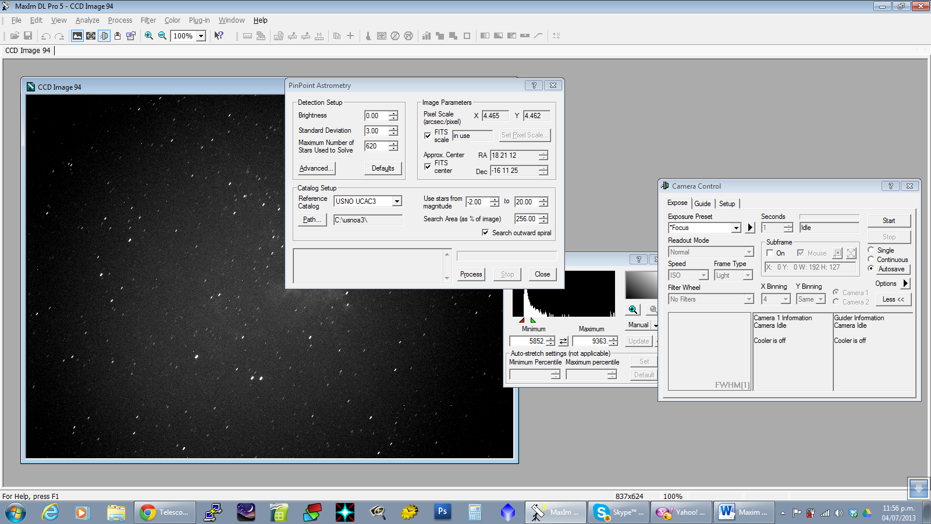Open Filter Wheel No Filters dropdown

[x=749, y=299]
